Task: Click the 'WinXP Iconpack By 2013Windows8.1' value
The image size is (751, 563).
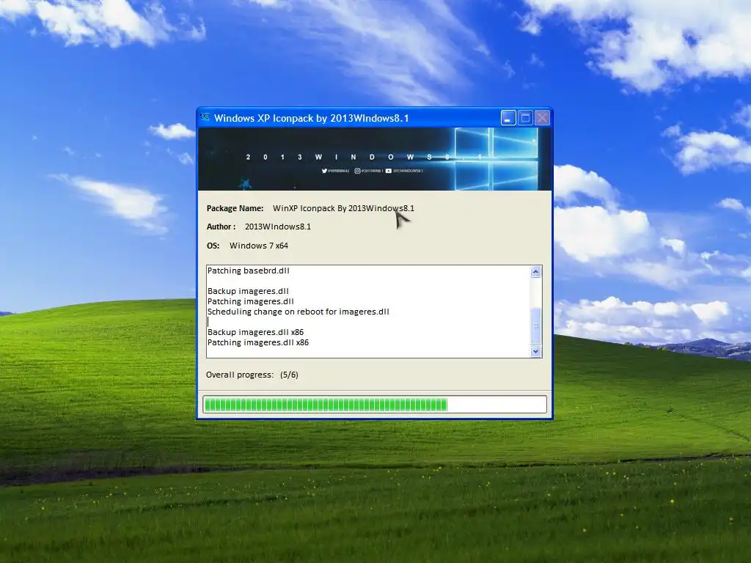Action: 343,208
